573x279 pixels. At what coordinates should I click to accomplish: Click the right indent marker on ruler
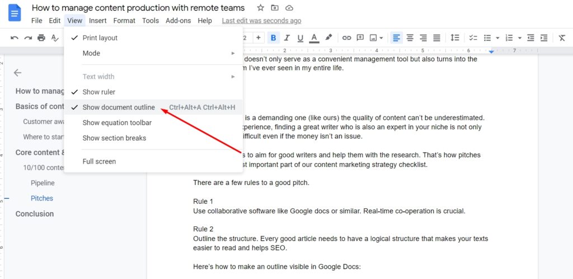point(491,52)
